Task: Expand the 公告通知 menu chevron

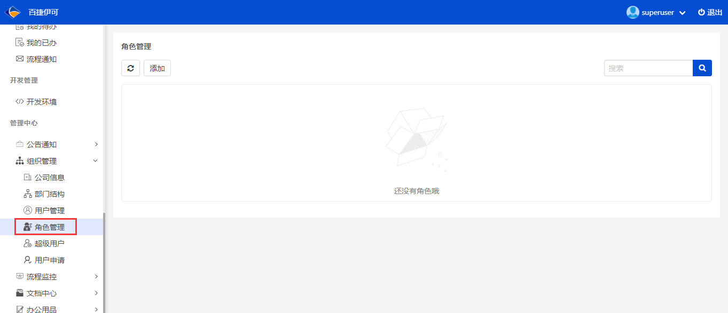Action: (x=96, y=145)
